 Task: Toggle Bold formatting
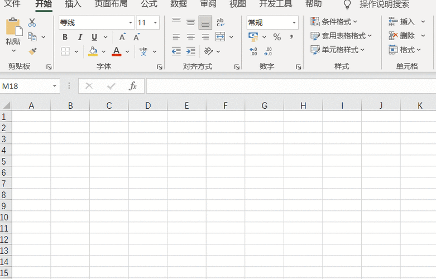[65, 37]
